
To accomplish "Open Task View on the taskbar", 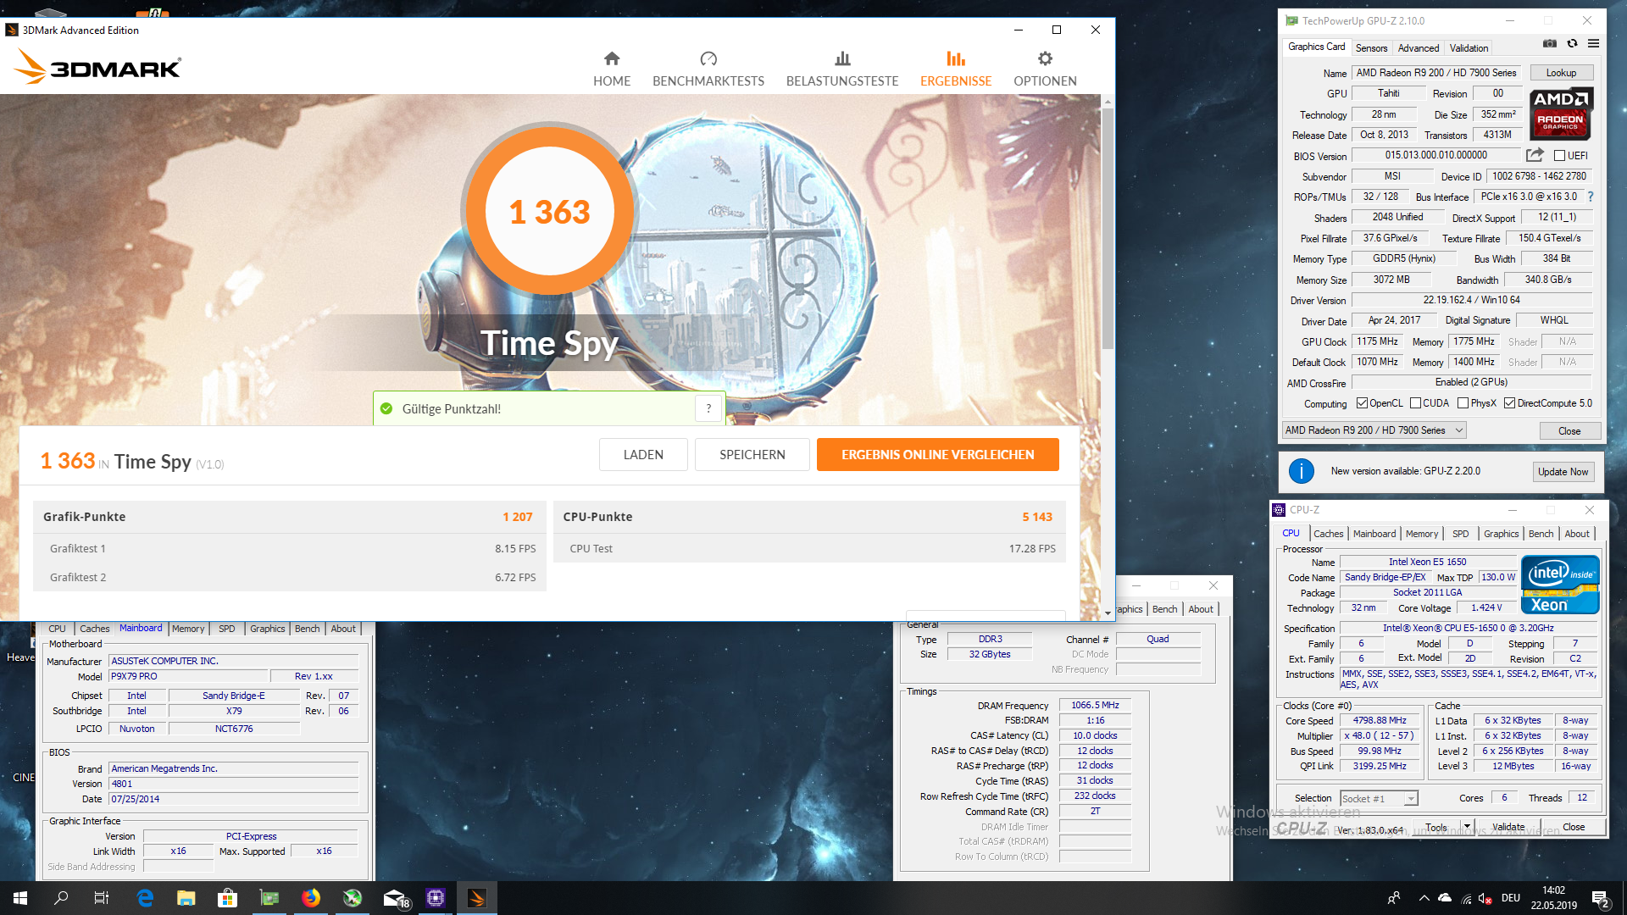I will [x=102, y=898].
